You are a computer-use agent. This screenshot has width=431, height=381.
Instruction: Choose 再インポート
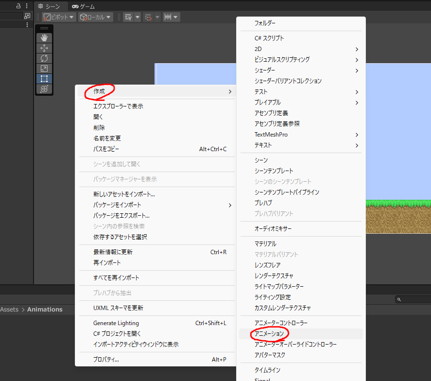point(156,263)
